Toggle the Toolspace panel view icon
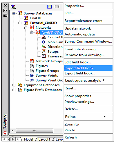This screenshot has height=143, width=114. (x=49, y=7)
